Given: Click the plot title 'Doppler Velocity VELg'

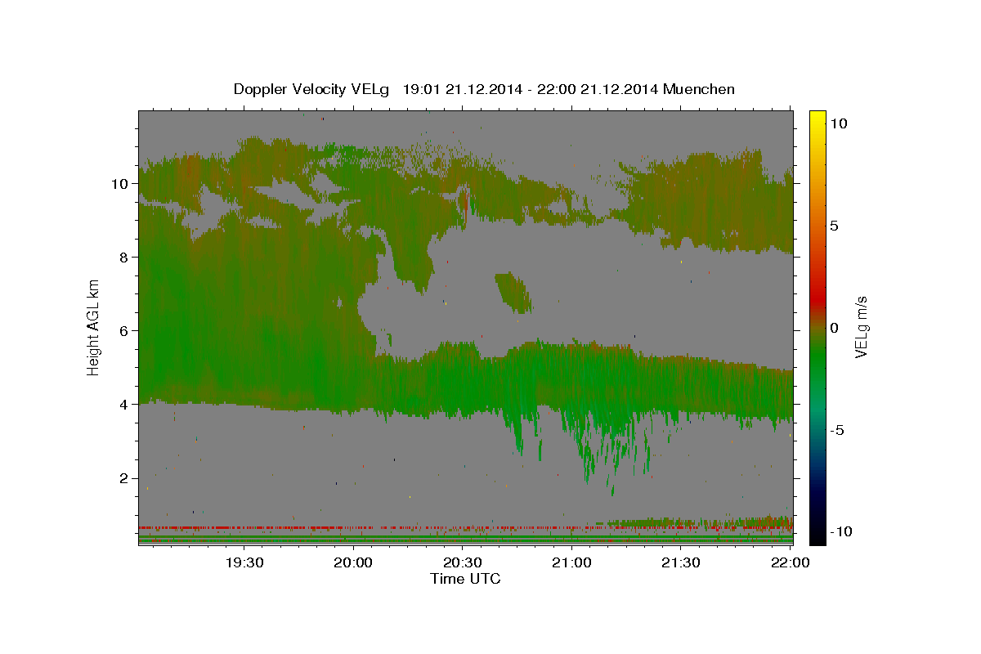Looking at the screenshot, I should point(313,89).
